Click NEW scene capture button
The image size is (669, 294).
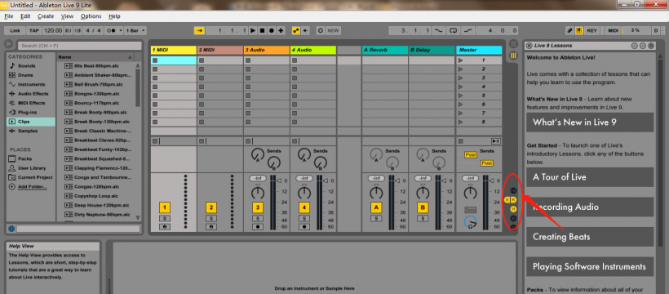[x=333, y=31]
